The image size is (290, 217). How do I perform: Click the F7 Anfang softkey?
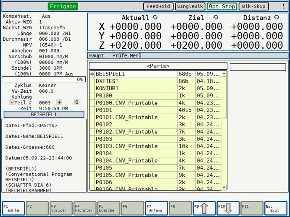[x=156, y=208]
